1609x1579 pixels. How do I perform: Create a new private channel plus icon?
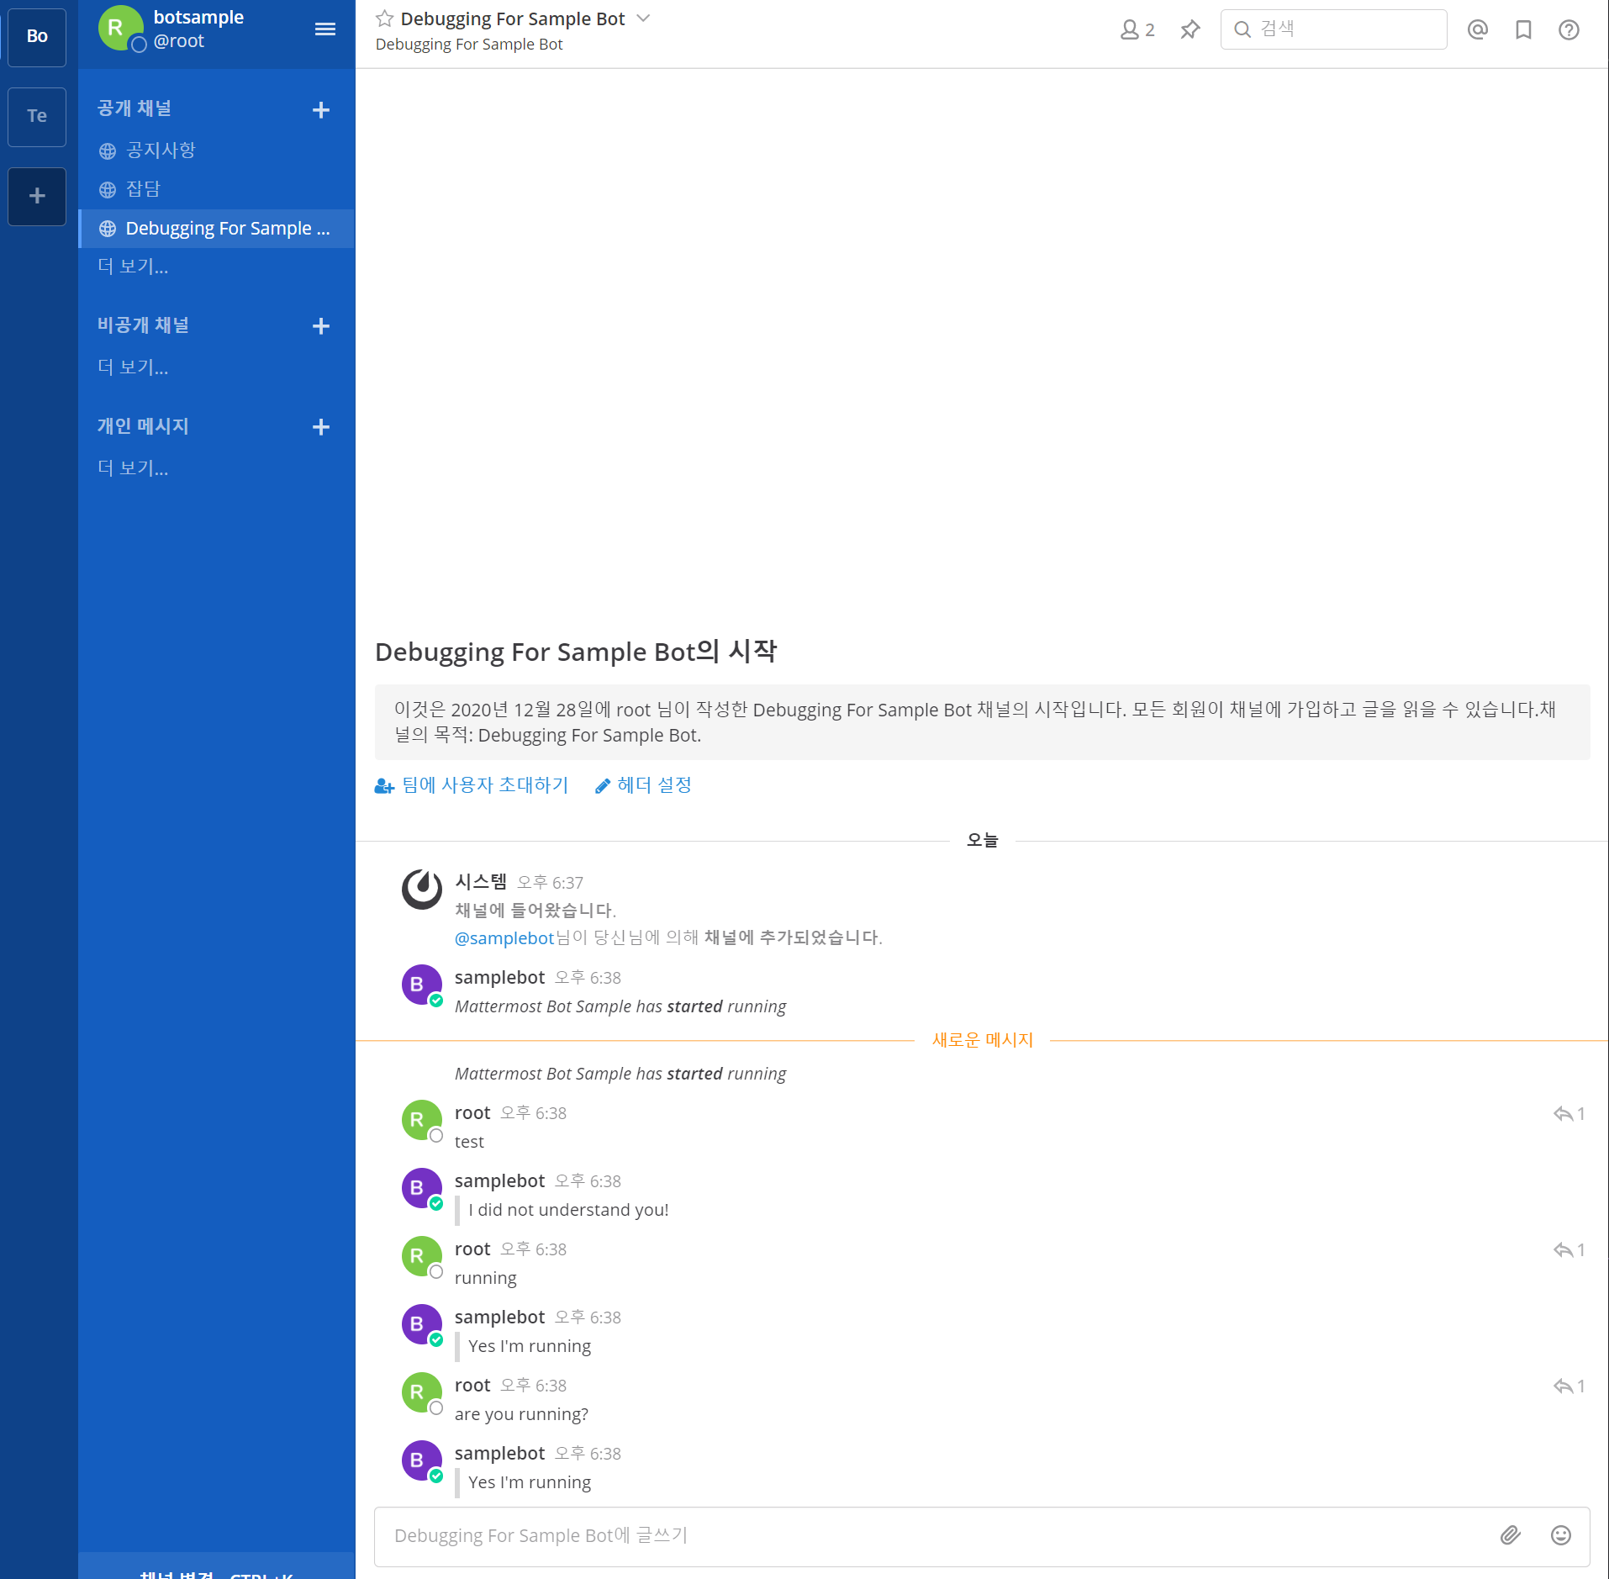321,326
